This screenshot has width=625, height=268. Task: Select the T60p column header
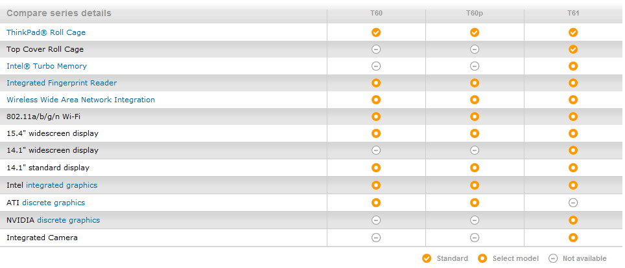[x=475, y=13]
